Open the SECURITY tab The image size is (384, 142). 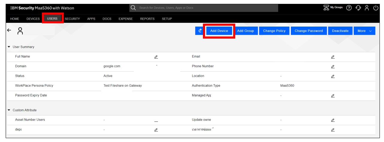pos(72,19)
